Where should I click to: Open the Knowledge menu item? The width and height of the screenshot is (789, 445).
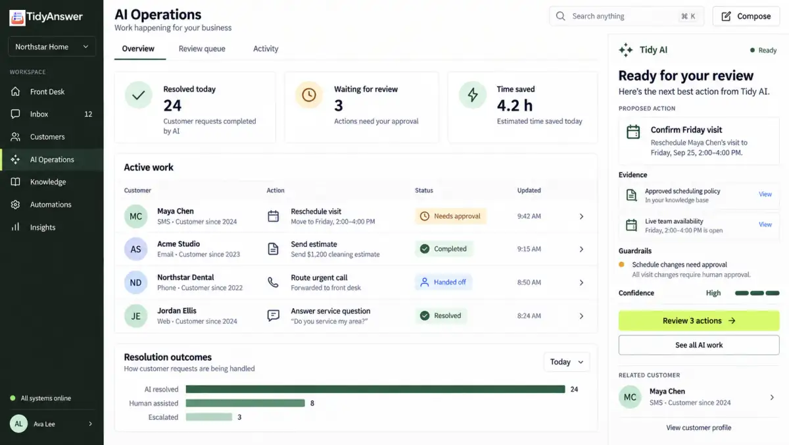(52, 182)
